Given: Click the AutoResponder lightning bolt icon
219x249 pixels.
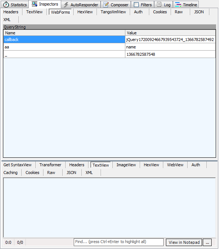Looking at the screenshot, I should [66, 5].
